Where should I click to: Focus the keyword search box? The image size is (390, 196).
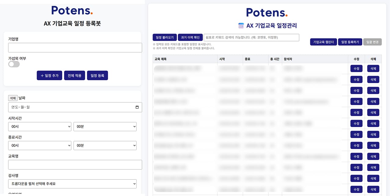[251, 38]
